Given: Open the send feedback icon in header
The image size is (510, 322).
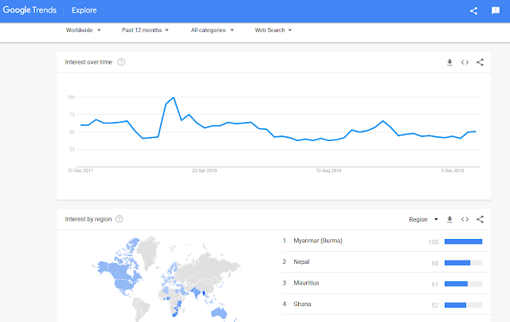Looking at the screenshot, I should (x=496, y=10).
